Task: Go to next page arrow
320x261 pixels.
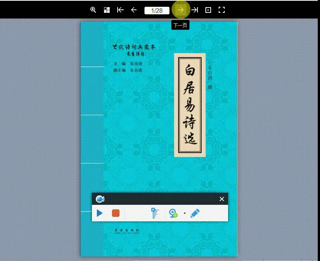Action: point(181,10)
